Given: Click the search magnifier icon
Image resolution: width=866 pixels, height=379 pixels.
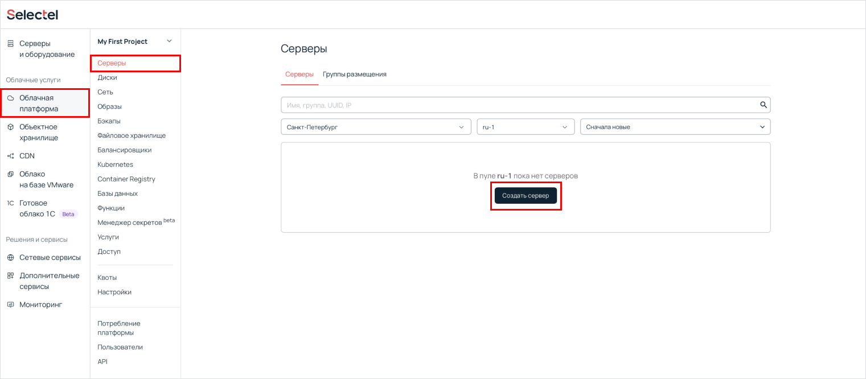Looking at the screenshot, I should point(764,105).
